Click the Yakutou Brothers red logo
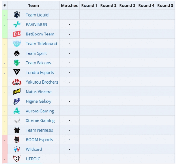The width and height of the screenshot is (176, 164). 17,82
